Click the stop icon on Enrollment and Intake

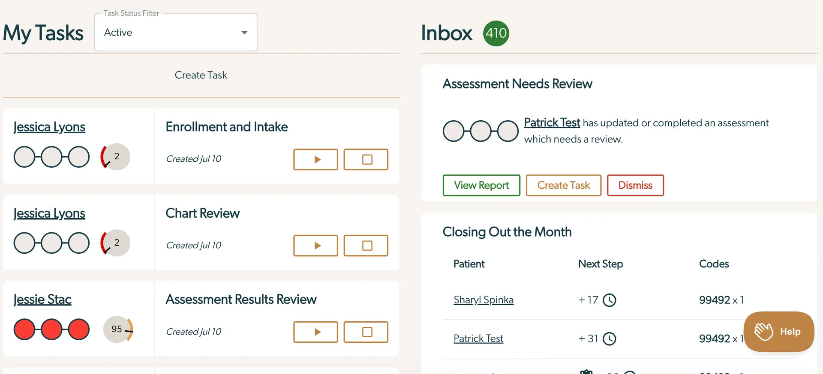click(366, 159)
